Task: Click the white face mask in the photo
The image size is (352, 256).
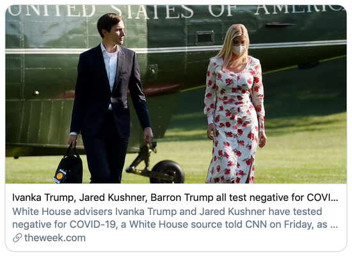Action: [239, 50]
